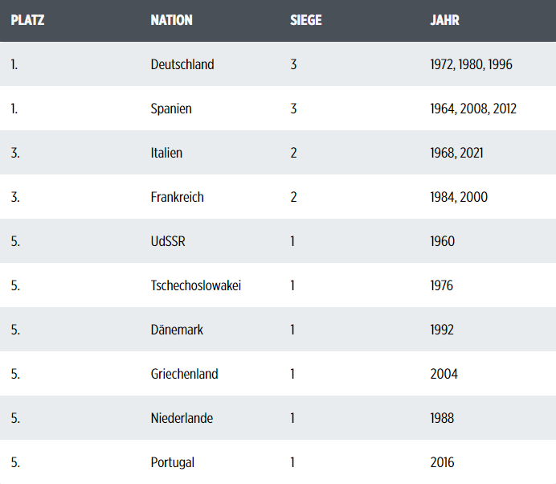Select the 1984, 2000 year cell

(459, 197)
